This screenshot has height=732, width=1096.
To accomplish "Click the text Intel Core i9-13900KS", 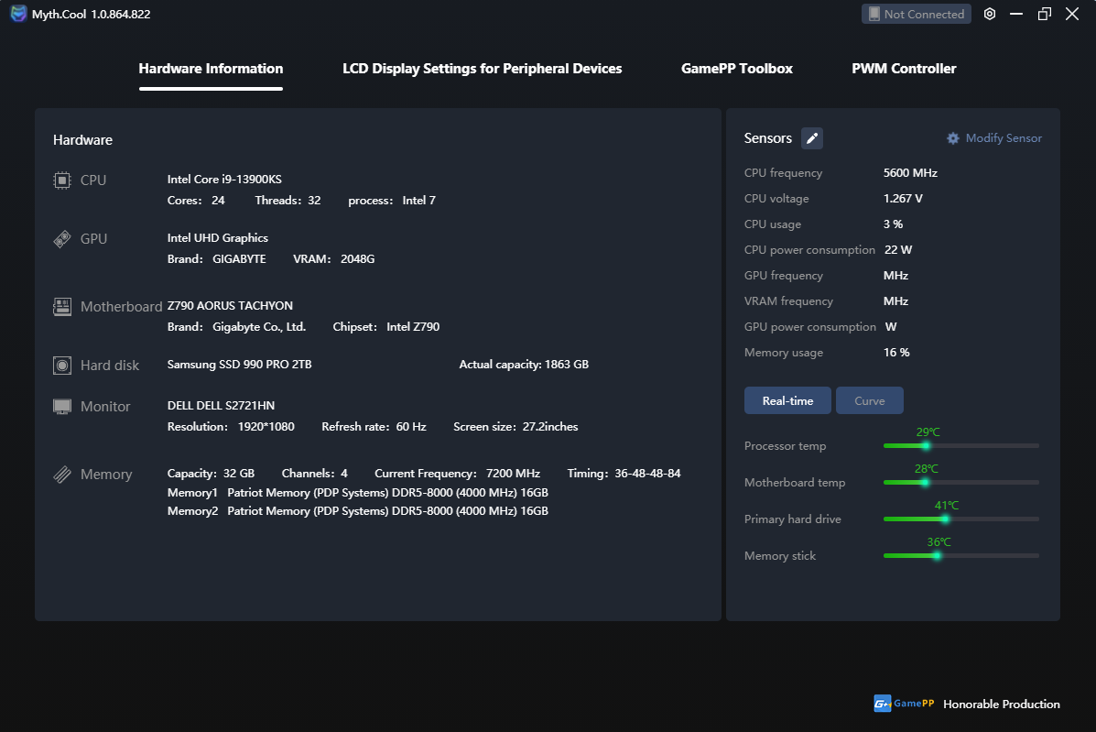I will click(224, 180).
